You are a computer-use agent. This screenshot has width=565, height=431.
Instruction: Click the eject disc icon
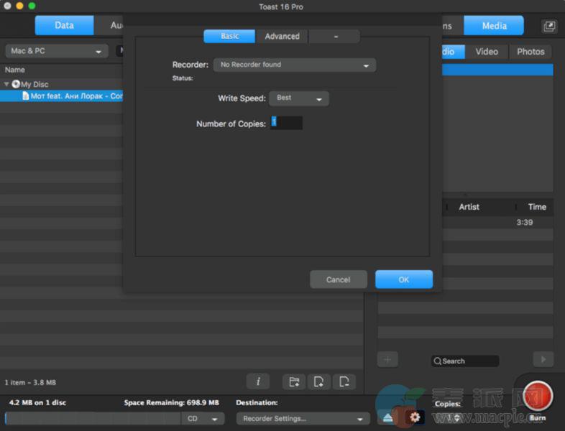tap(388, 417)
